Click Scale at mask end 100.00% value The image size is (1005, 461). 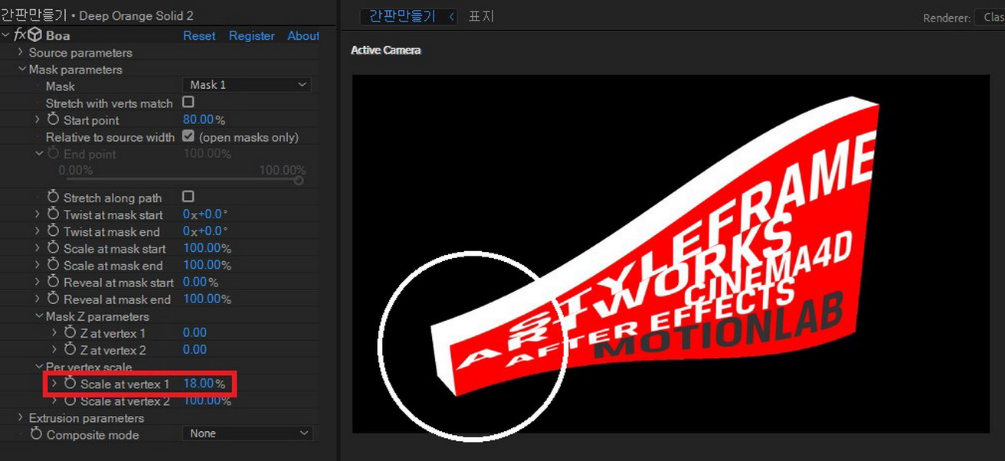207,265
